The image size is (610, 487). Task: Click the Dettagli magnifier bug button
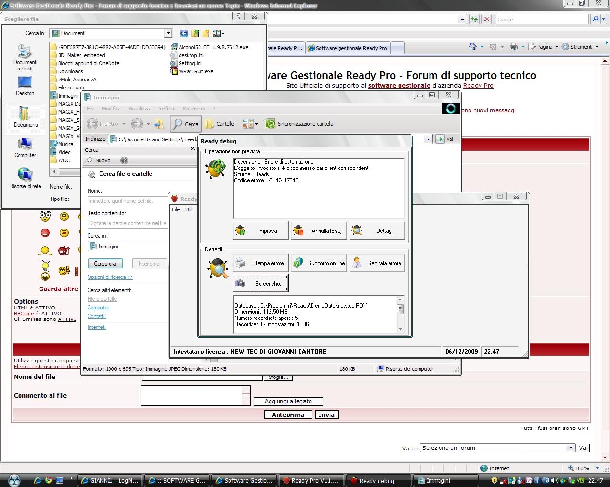377,231
